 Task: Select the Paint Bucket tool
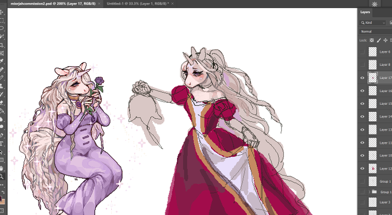click(x=2, y=111)
